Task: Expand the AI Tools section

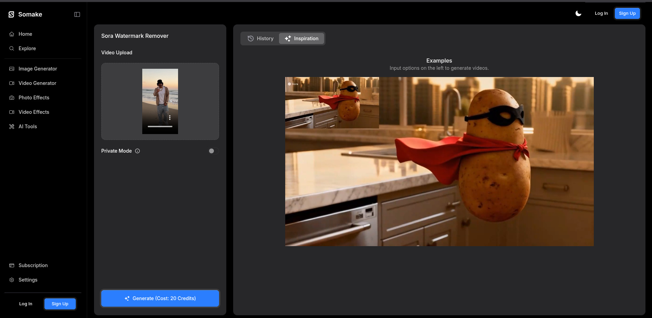Action: (x=28, y=127)
